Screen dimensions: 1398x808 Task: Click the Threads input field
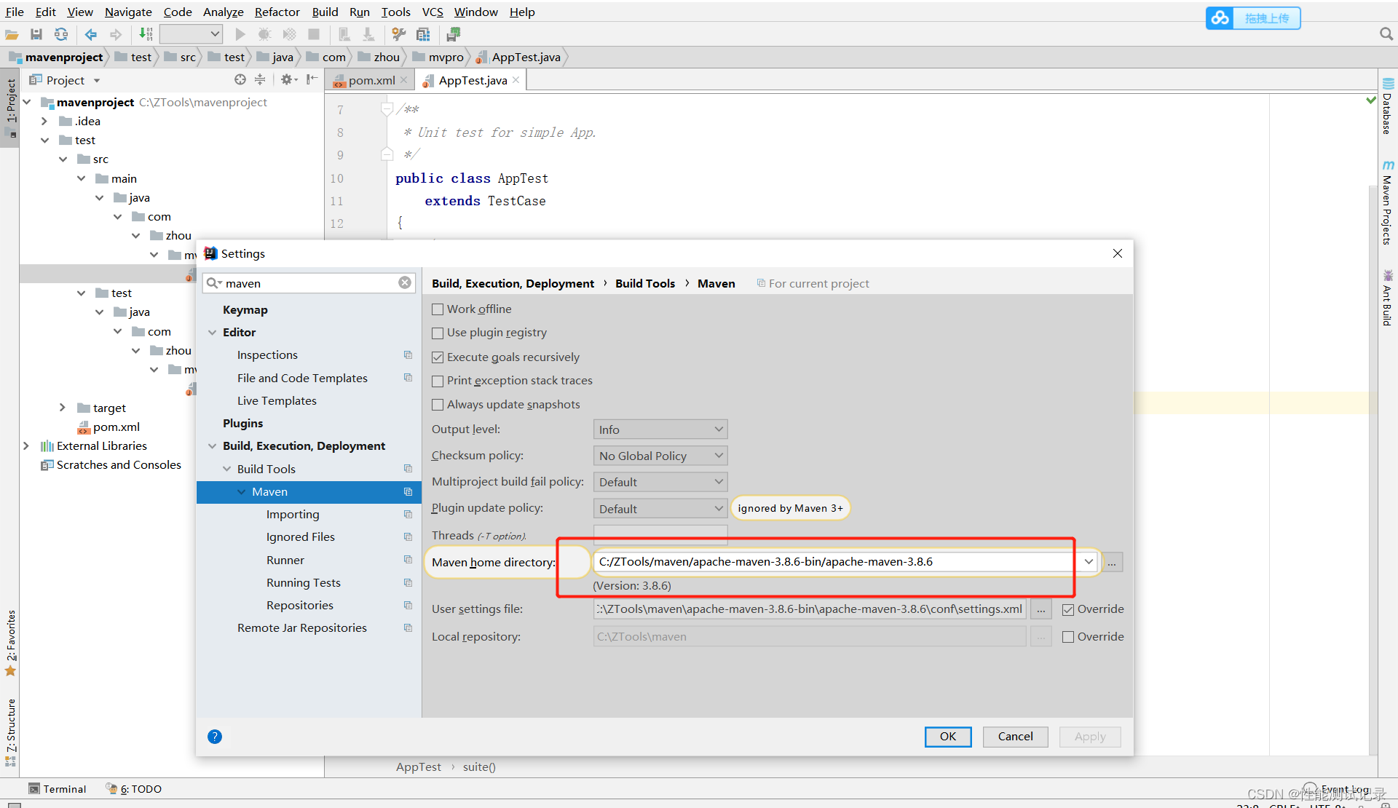(660, 535)
